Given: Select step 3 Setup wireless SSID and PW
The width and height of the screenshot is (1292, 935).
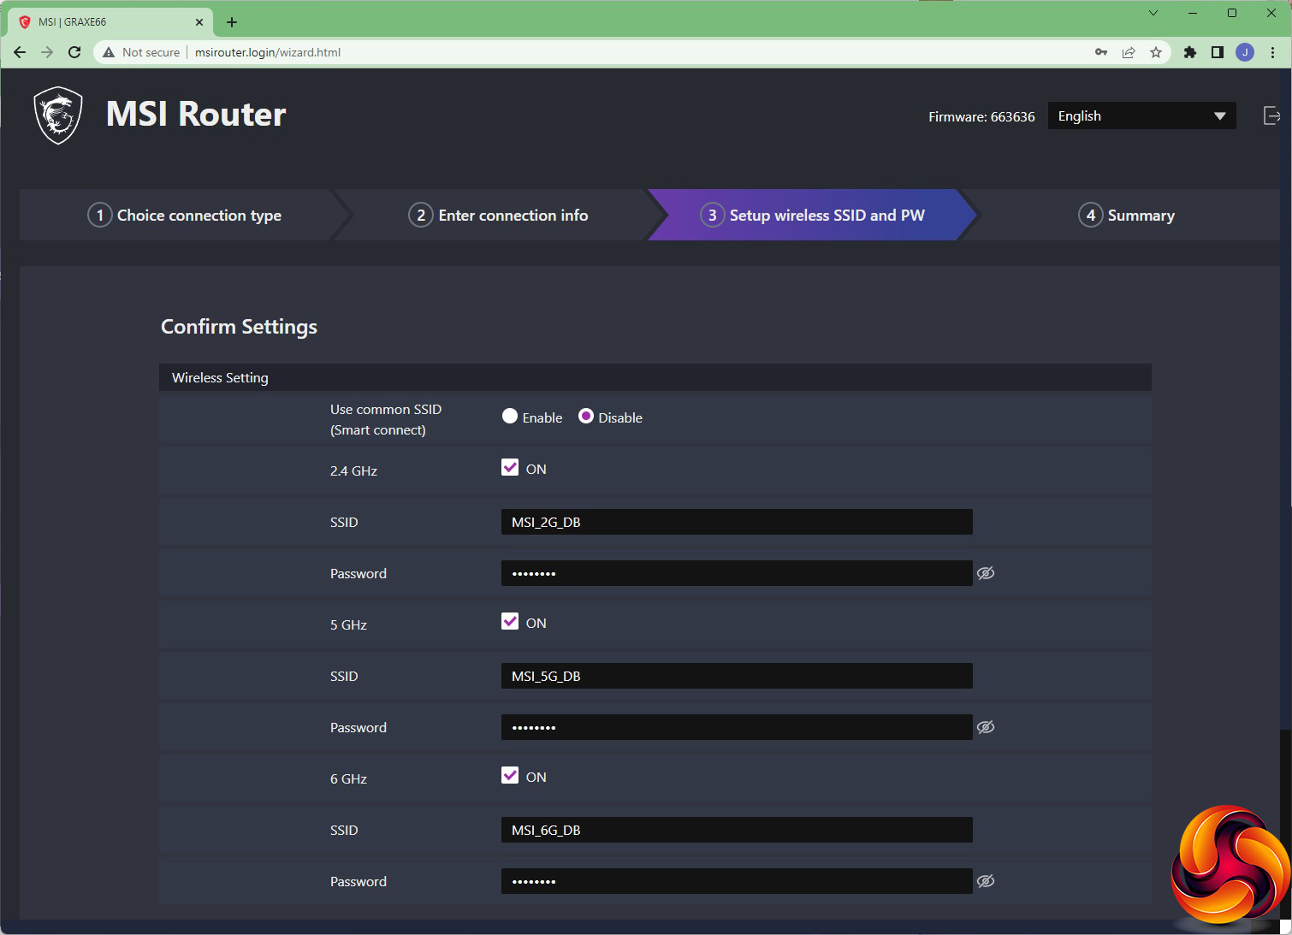Looking at the screenshot, I should pyautogui.click(x=813, y=215).
